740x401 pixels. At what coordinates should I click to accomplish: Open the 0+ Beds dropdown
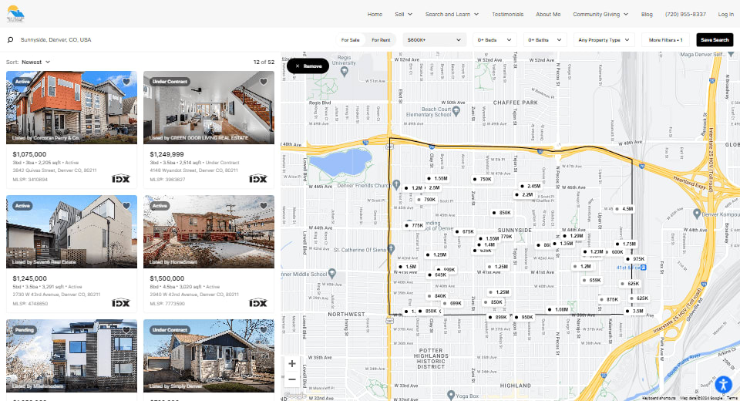coord(495,39)
